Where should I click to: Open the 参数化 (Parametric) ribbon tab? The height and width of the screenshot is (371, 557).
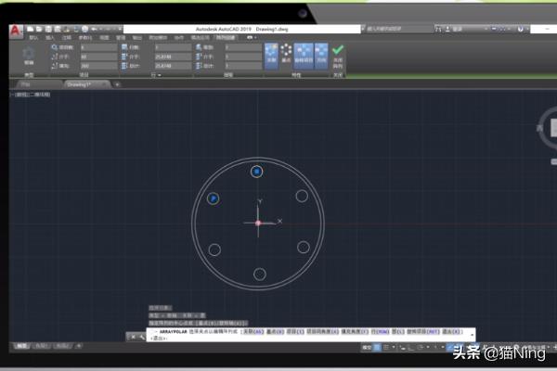(x=85, y=38)
